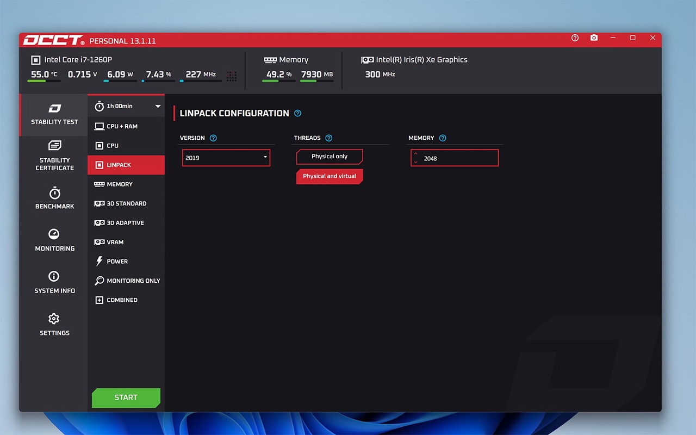Image resolution: width=696 pixels, height=435 pixels.
Task: Click the green START button
Action: (x=126, y=397)
